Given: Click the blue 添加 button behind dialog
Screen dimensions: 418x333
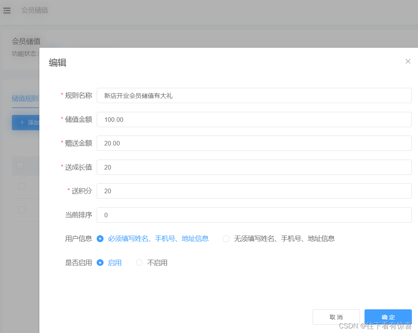Looking at the screenshot, I should [26, 123].
